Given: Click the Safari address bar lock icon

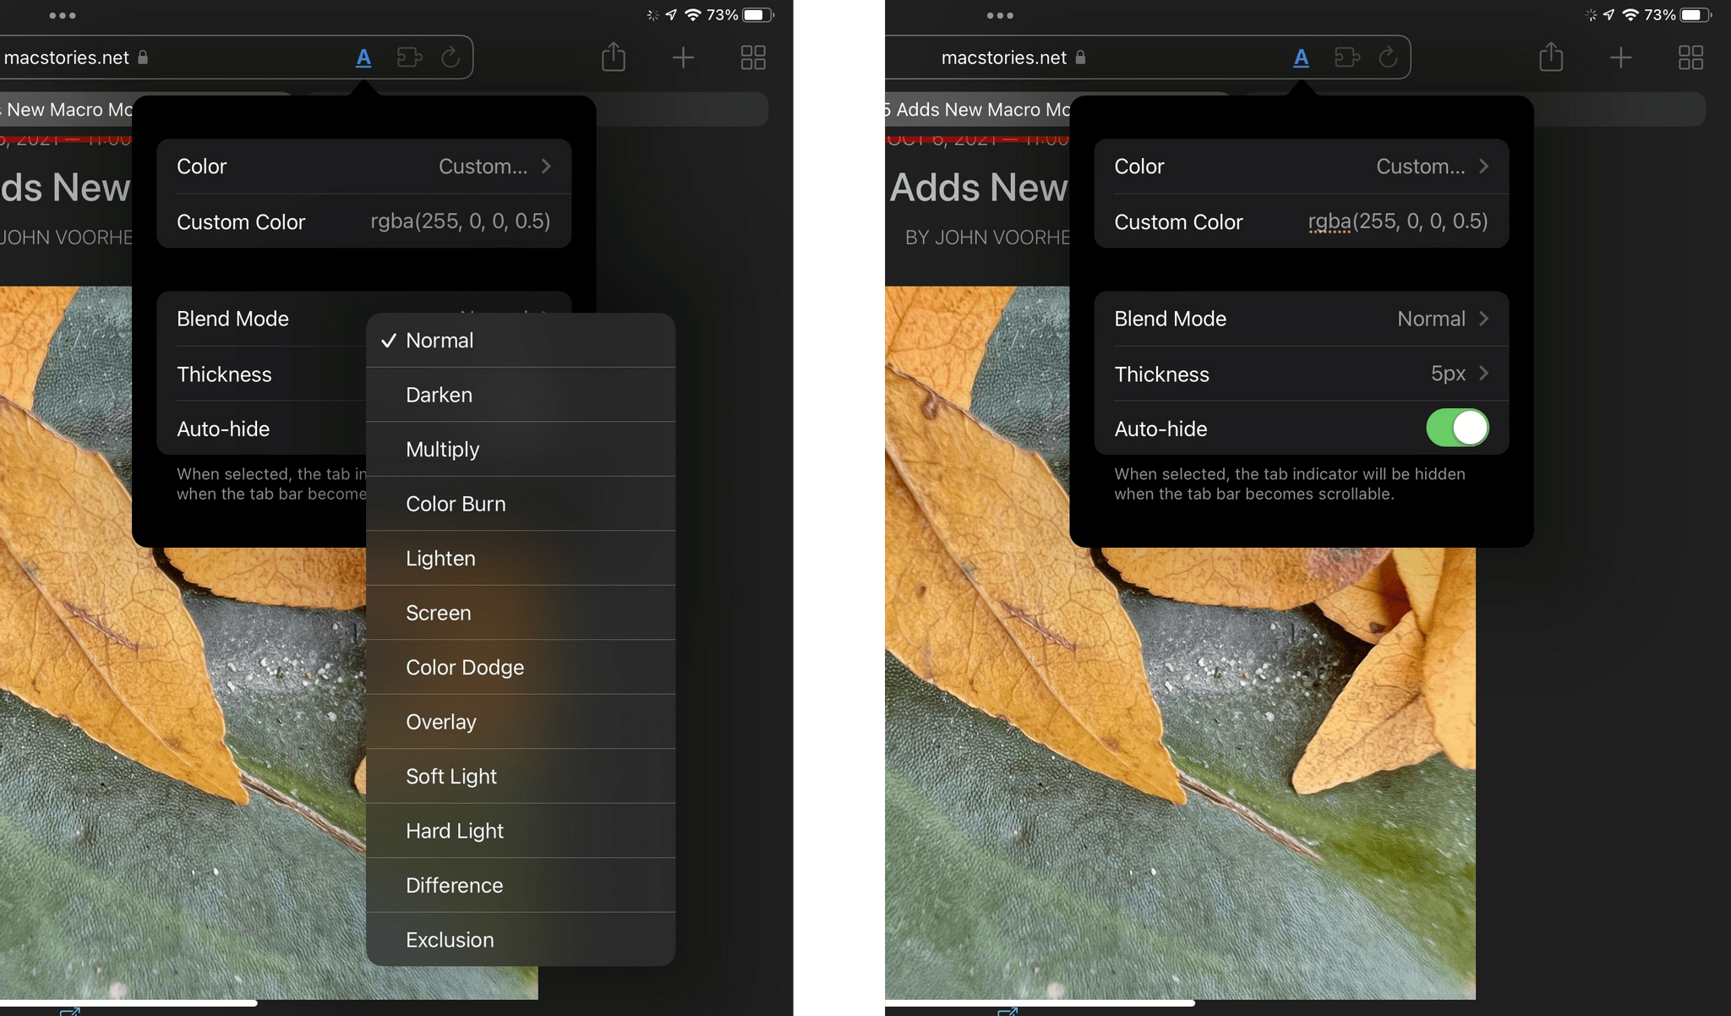Looking at the screenshot, I should click(144, 56).
